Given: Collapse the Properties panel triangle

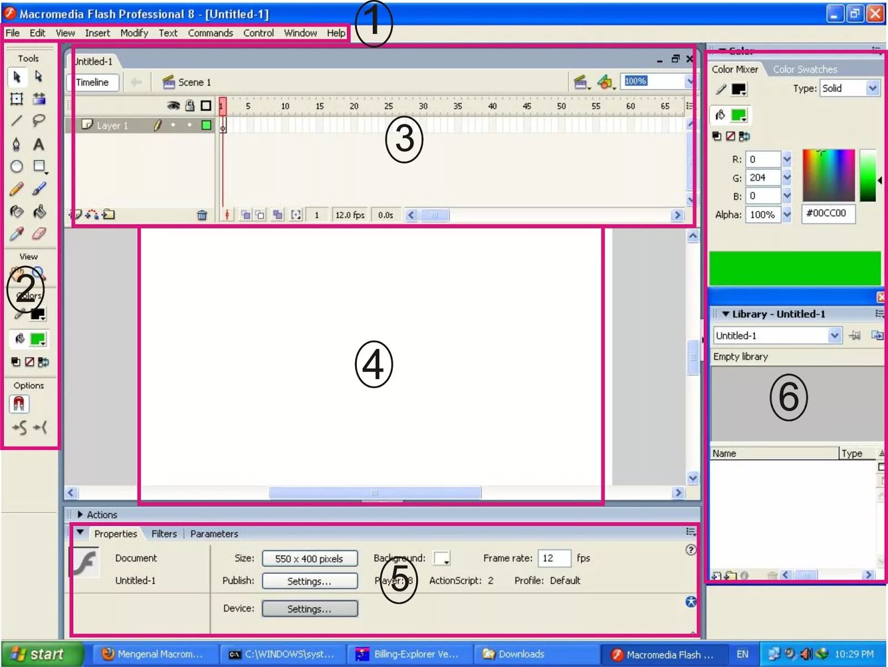Looking at the screenshot, I should pyautogui.click(x=80, y=533).
